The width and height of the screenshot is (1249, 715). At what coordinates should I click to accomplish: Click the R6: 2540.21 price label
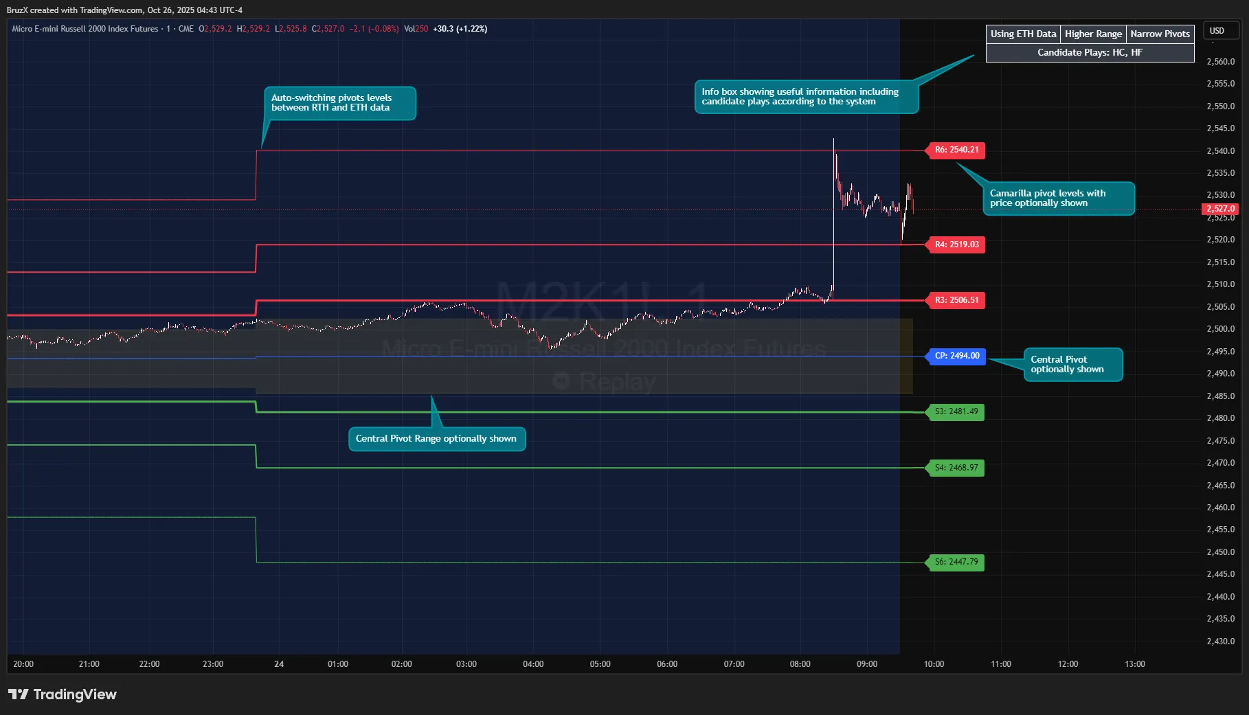(x=956, y=150)
